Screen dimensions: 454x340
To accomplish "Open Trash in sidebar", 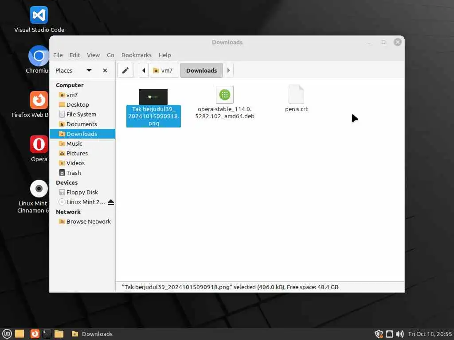I will click(82, 173).
